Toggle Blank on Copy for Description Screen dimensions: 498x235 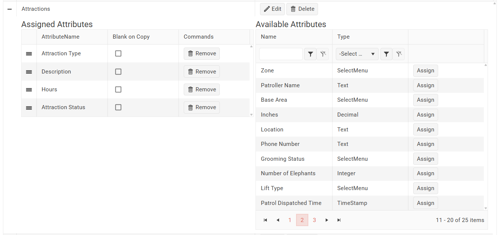(118, 72)
